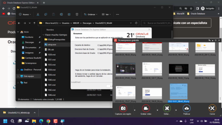Click the browser reload button
Image resolution: width=222 pixels, height=125 pixels.
click(x=14, y=8)
